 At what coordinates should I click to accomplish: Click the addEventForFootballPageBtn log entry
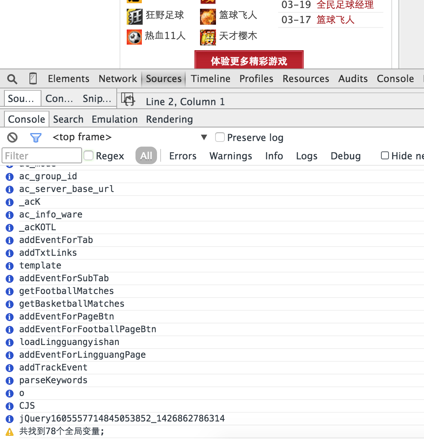coord(88,329)
